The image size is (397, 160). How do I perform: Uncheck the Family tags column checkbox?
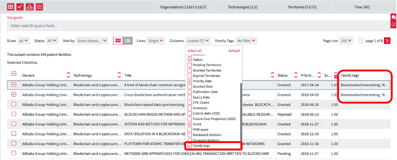pos(189,146)
